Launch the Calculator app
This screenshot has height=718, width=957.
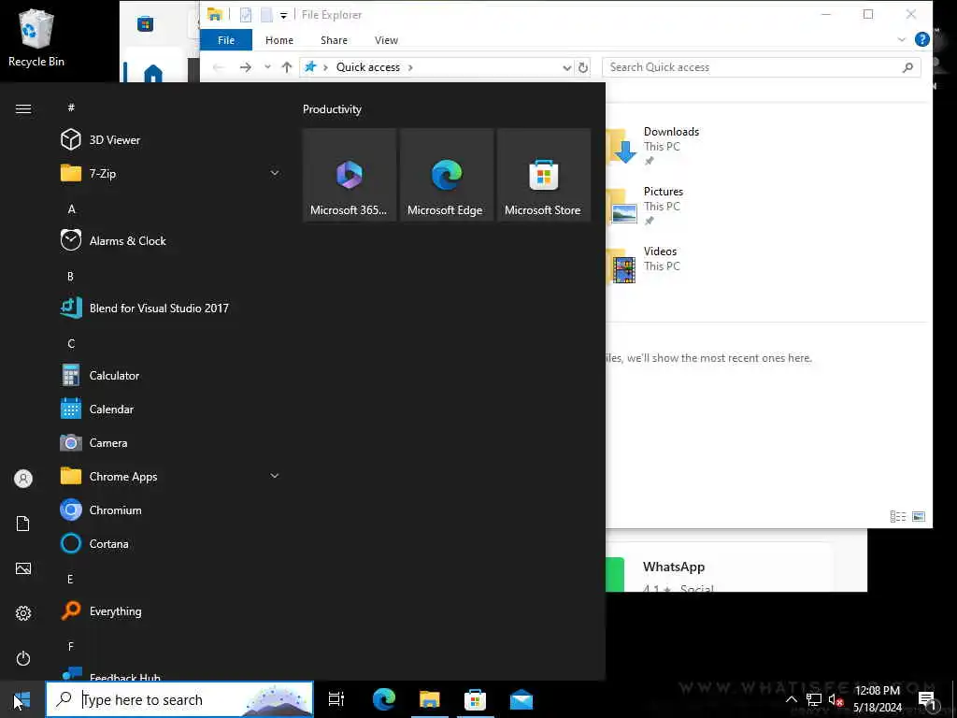171,375
